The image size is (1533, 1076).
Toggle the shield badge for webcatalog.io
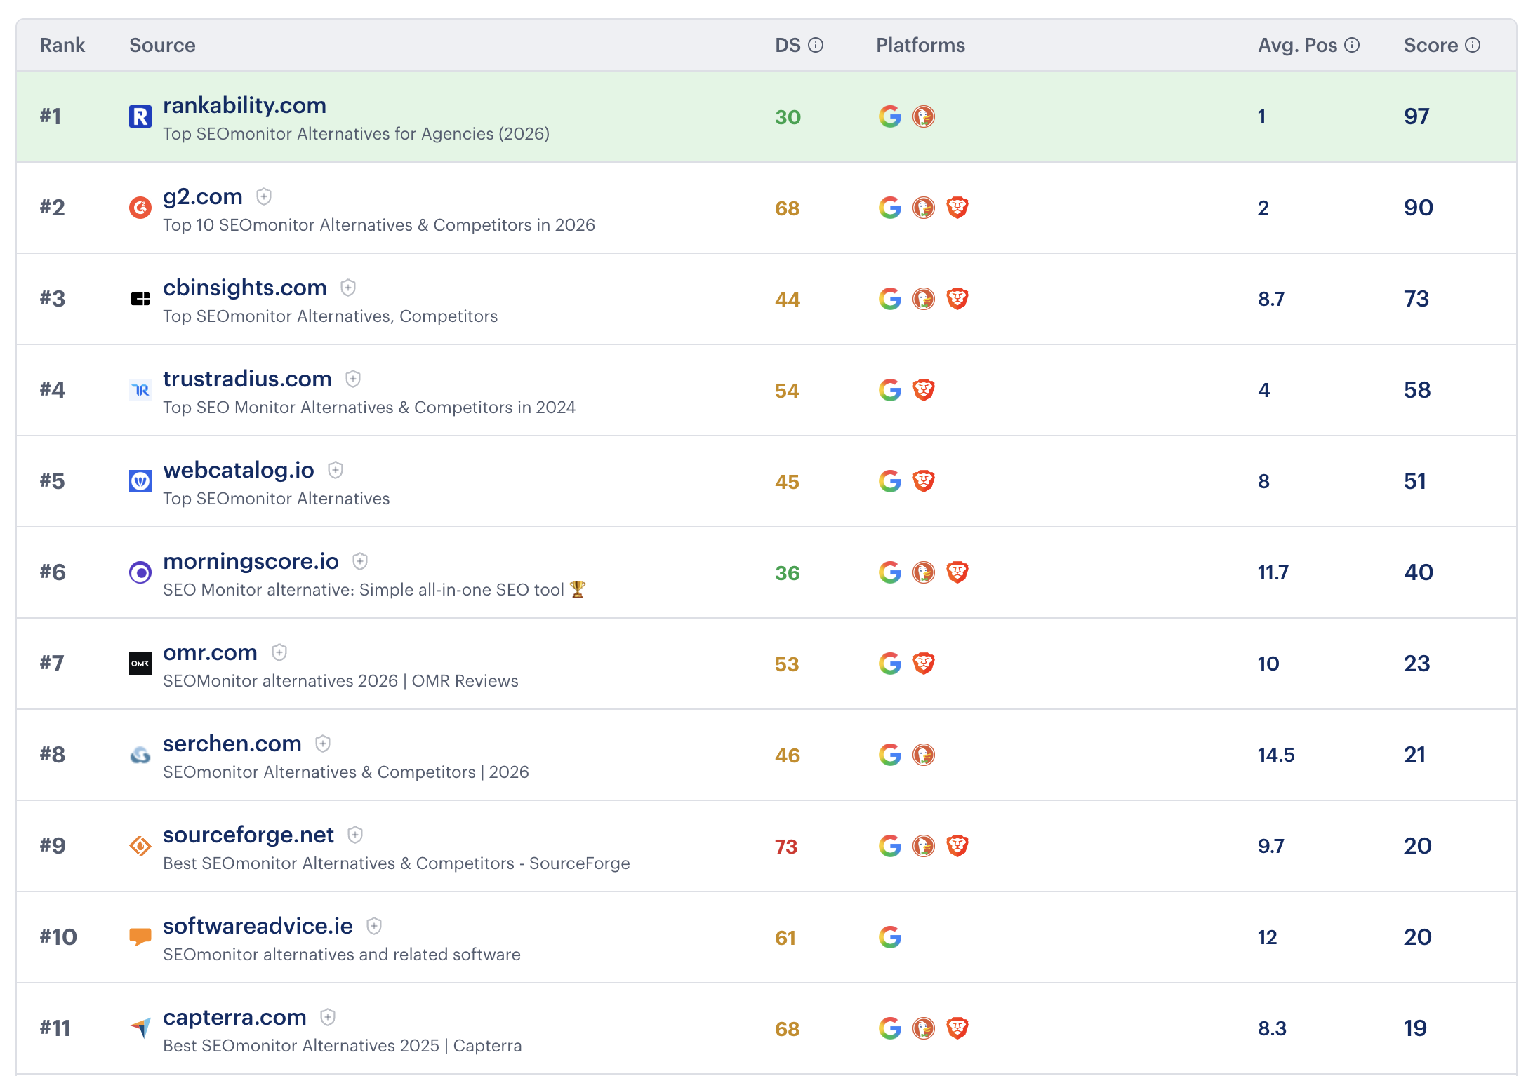click(336, 471)
